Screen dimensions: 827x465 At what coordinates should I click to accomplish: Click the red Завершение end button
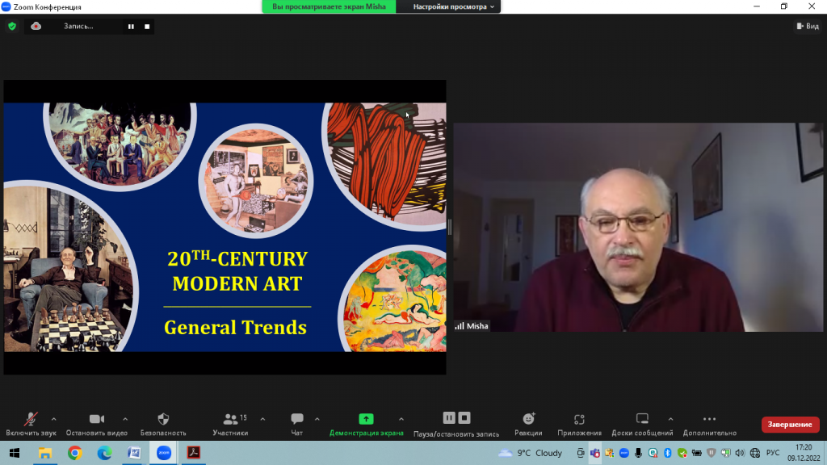coord(790,425)
